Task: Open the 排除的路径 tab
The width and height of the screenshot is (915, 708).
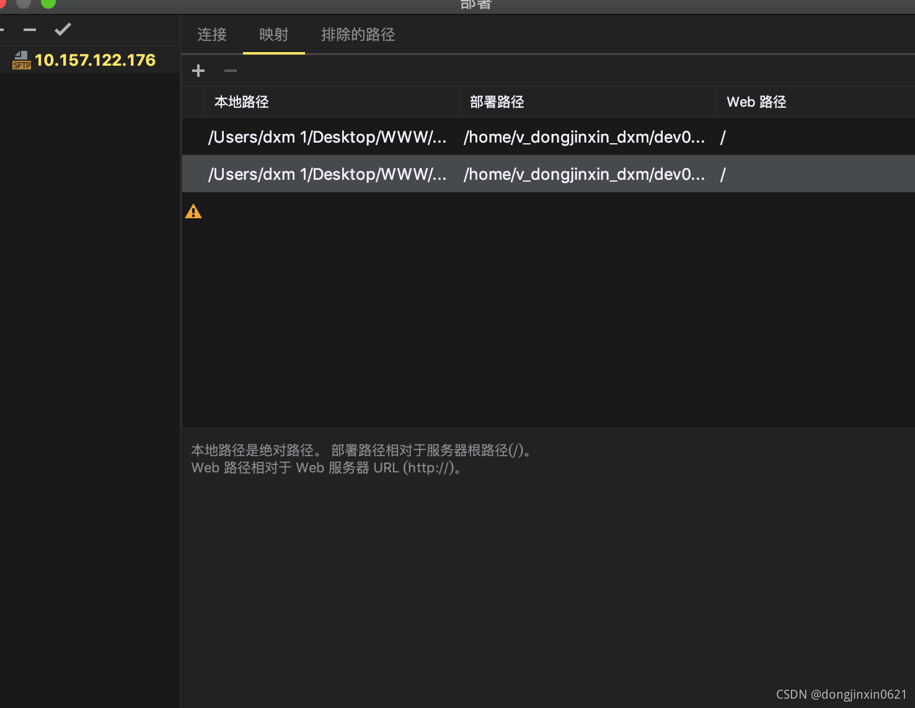Action: tap(358, 34)
